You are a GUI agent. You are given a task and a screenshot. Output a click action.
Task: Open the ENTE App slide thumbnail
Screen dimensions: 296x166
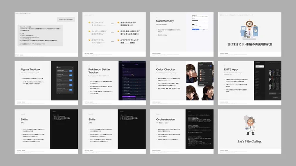coord(249,83)
